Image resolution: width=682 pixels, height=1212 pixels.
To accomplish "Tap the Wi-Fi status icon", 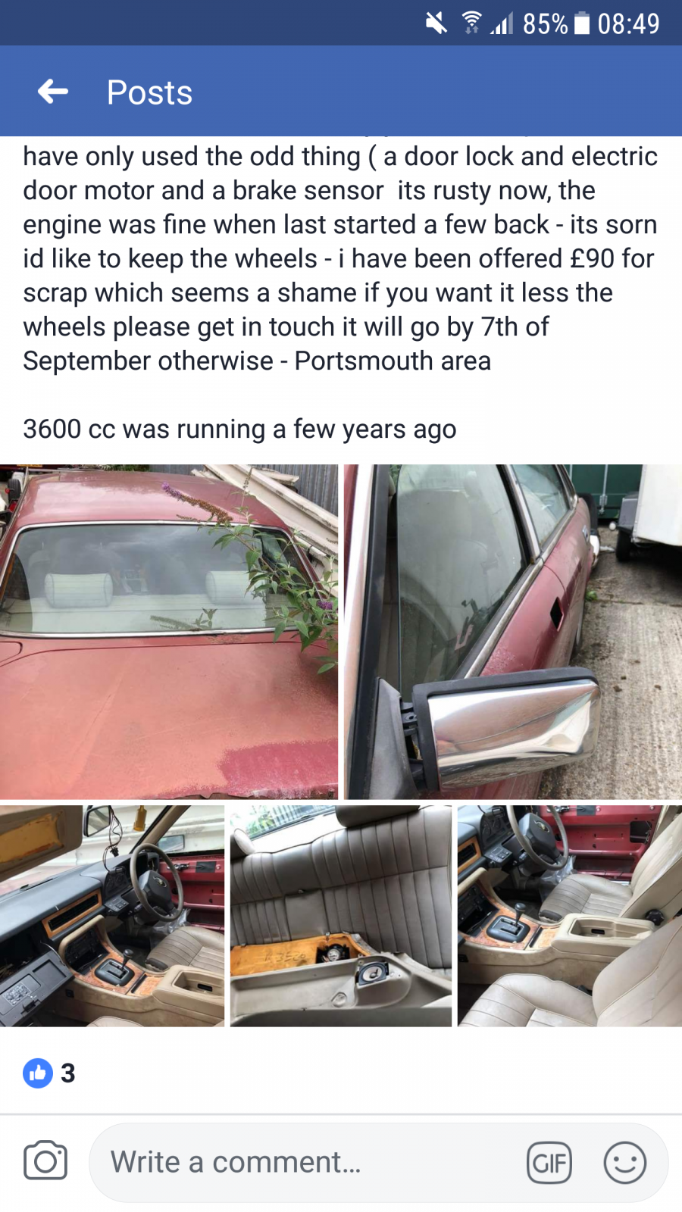I will coord(471,23).
